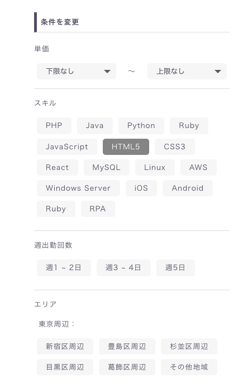243x387 pixels.
Task: Select the 週5日 attendance option
Action: click(175, 267)
